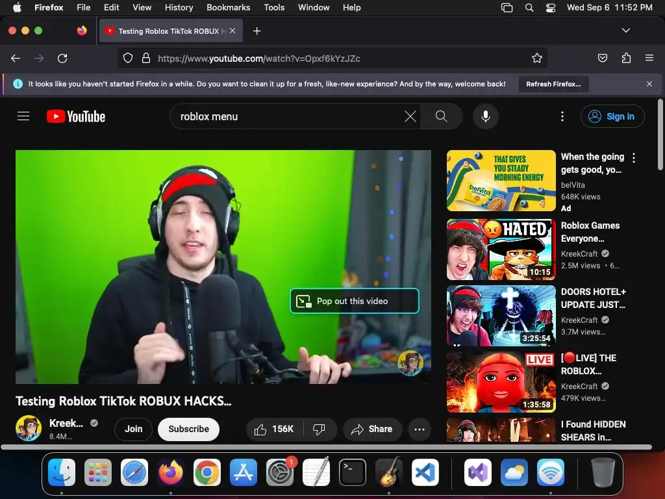Open Roblox Games Everyone HATED thumbnail
The width and height of the screenshot is (665, 499).
(x=501, y=249)
